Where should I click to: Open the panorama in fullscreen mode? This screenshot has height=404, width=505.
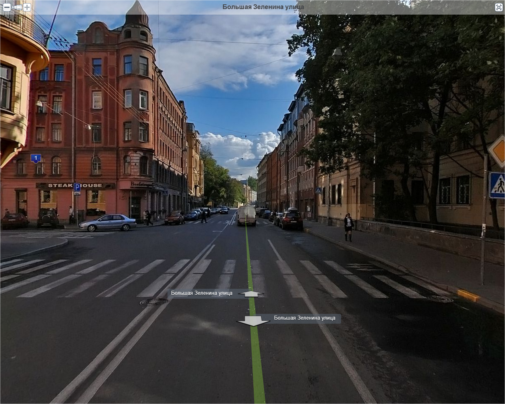pos(499,7)
